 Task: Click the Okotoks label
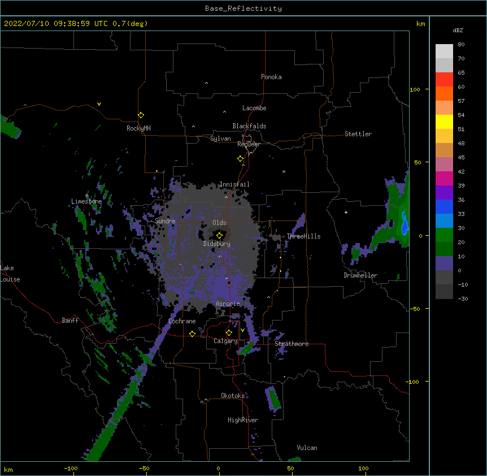coord(233,396)
